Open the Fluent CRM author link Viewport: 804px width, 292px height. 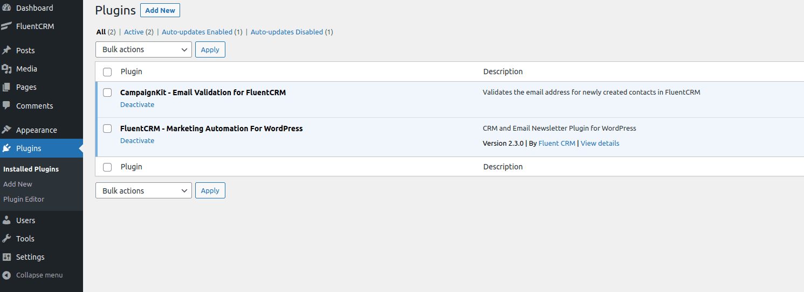(x=556, y=144)
